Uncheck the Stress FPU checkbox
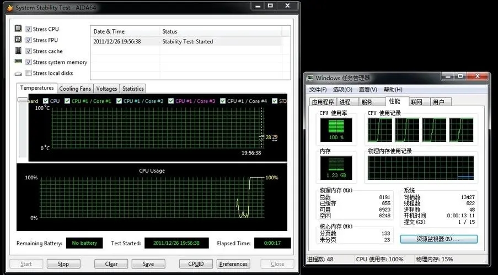The height and width of the screenshot is (275, 498). pos(29,40)
